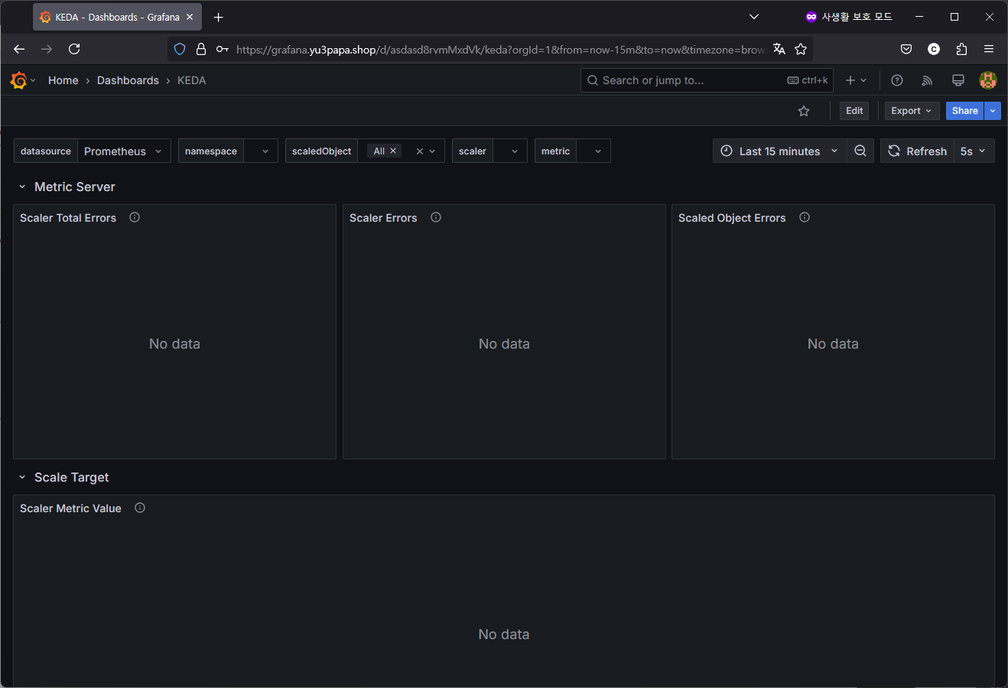Show info for Scaled Object Errors panel
The image size is (1008, 688).
[x=805, y=217]
